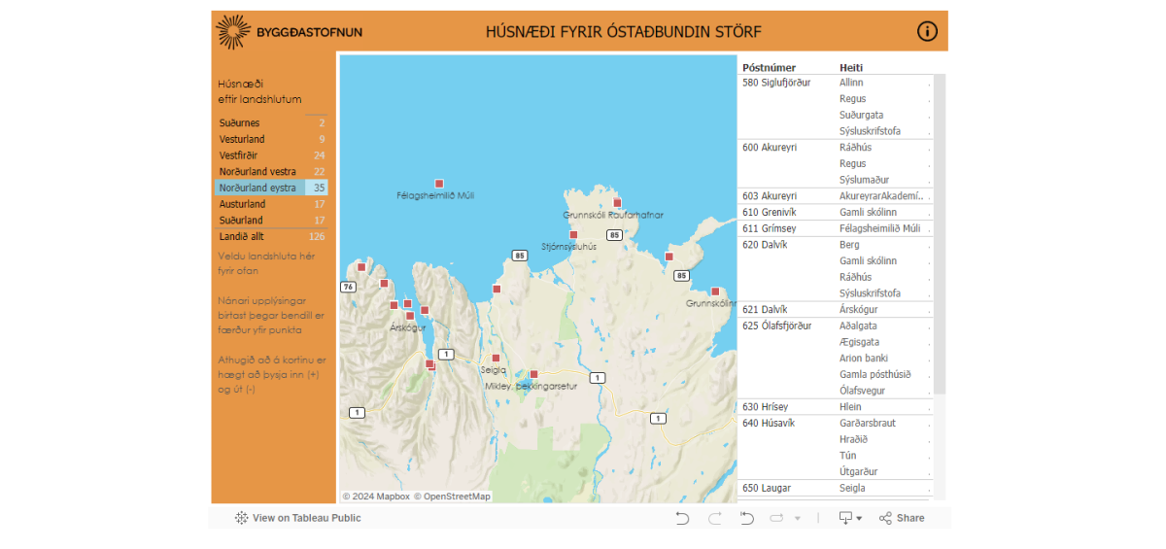
Task: Click the device preview icon in toolbar
Action: tap(845, 518)
